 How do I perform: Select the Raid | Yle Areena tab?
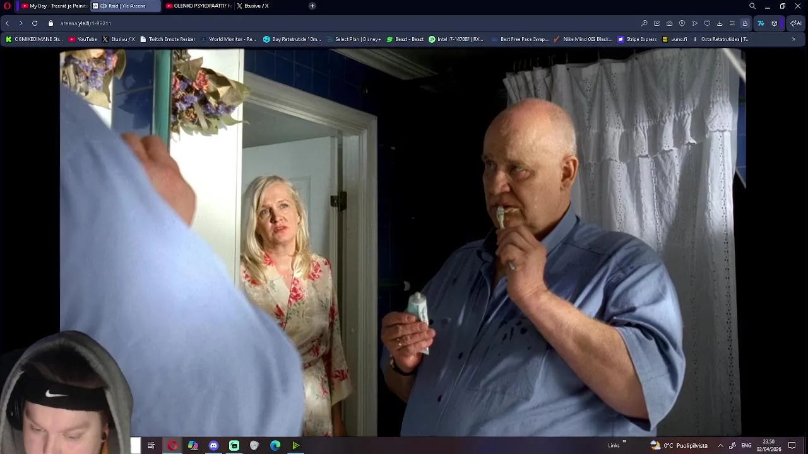126,6
